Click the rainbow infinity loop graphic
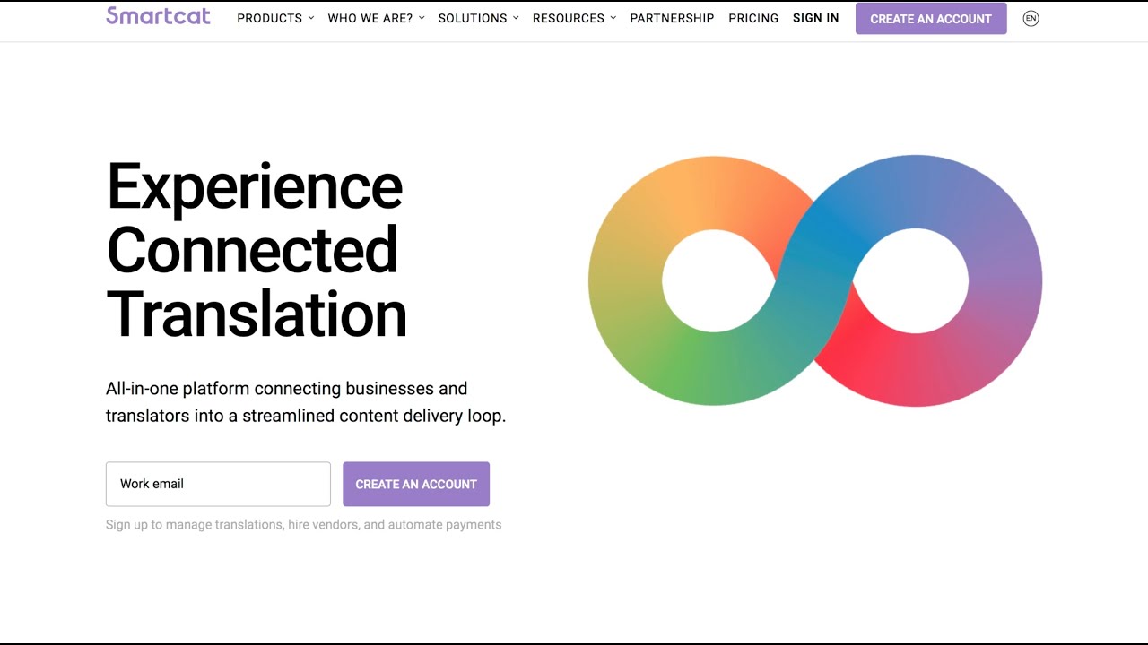Screen dimensions: 1148x645 814,280
